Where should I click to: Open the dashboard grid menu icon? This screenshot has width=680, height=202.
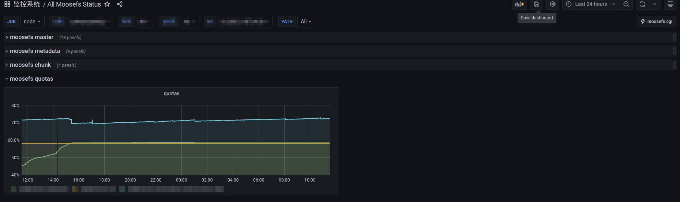click(7, 4)
